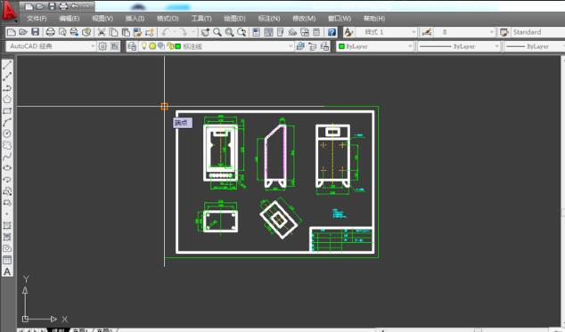
Task: Expand the text style dropdown
Action: tap(414, 32)
